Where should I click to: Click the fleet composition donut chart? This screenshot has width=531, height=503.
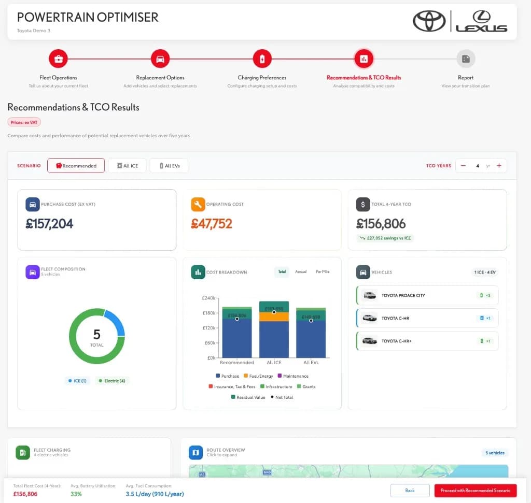97,336
